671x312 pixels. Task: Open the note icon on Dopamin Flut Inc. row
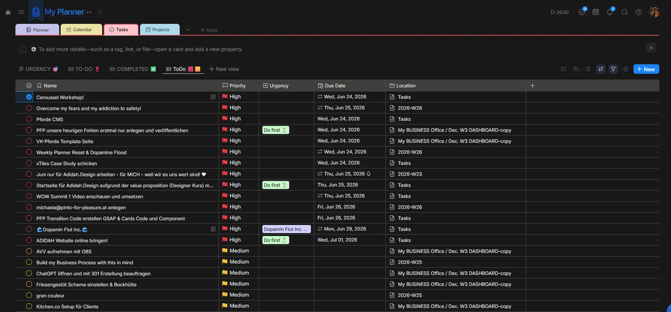pos(213,229)
